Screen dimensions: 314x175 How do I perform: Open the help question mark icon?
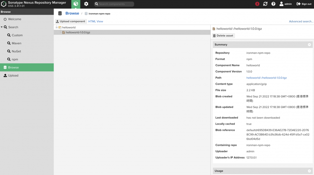[273, 4]
